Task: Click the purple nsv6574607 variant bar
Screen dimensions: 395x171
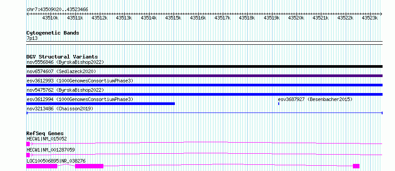Action: 204,76
